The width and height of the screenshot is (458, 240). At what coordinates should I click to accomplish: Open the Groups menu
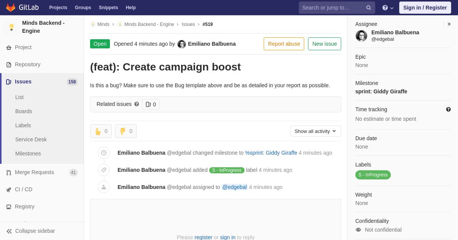coord(83,8)
